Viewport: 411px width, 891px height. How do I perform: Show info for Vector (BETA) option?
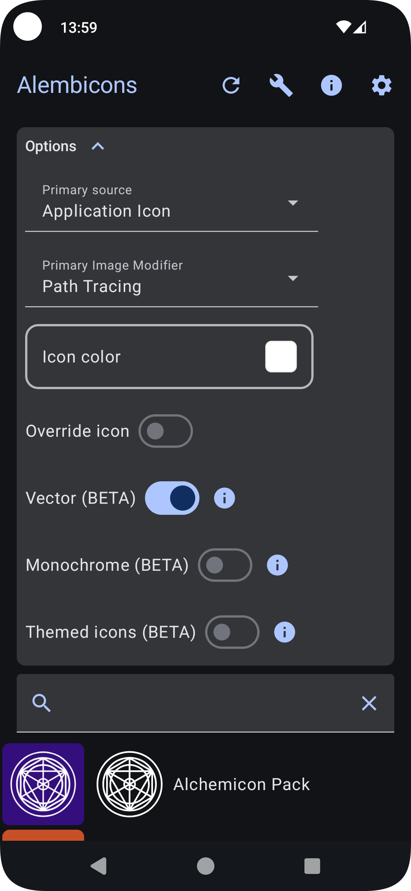pos(225,498)
